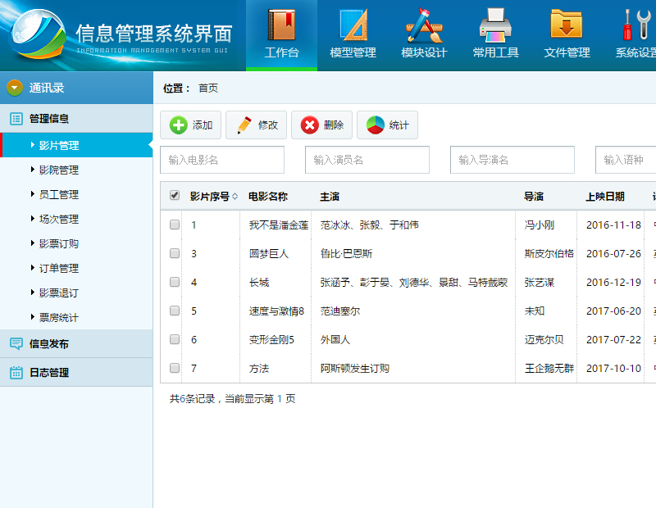
Task: Toggle the select-all header checkbox
Action: tap(175, 195)
